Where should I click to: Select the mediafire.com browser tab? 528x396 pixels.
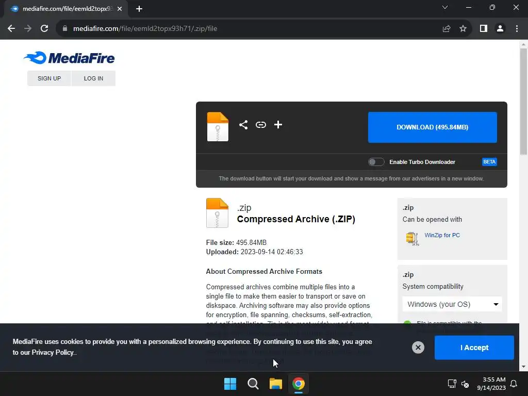[65, 9]
